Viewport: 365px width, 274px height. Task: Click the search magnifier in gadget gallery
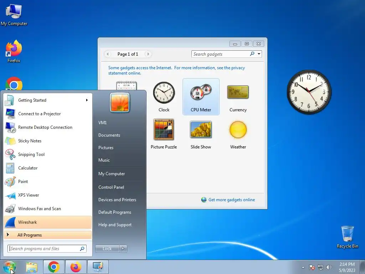pos(252,54)
